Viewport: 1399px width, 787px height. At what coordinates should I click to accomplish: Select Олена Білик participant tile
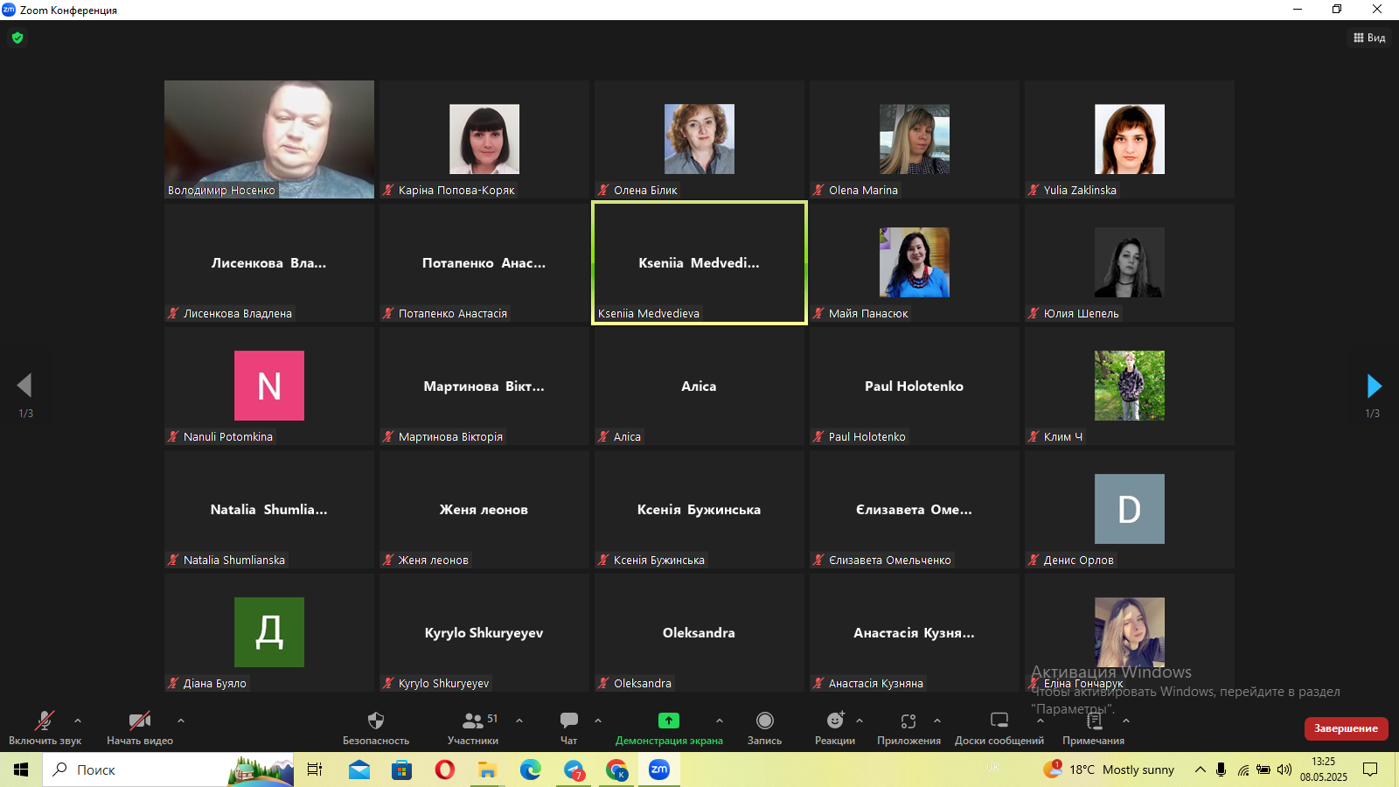point(699,139)
